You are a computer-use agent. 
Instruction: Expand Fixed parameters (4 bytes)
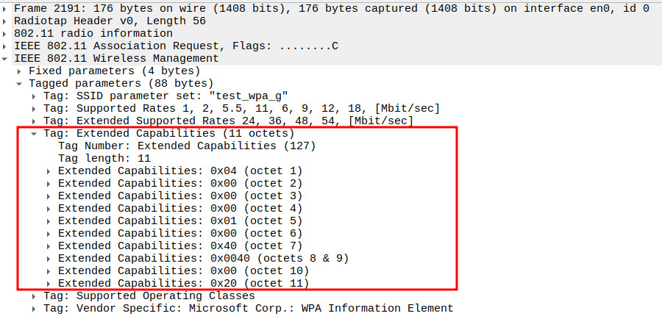point(20,71)
